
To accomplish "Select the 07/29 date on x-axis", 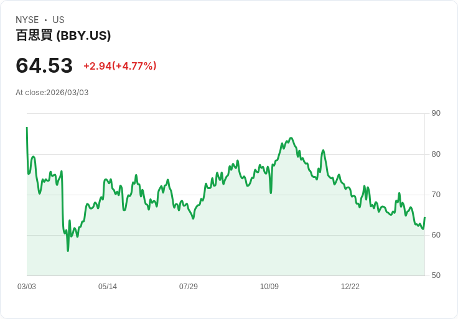I will click(x=189, y=287).
